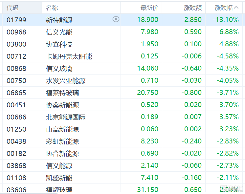The image size is (245, 194).
Task: Select the 卡姆丹克太阳能 row
Action: [x=122, y=56]
